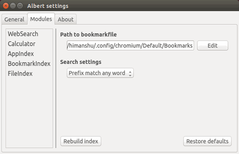Open the Prefix match any word dropdown
The height and width of the screenshot is (154, 239).
[x=100, y=73]
